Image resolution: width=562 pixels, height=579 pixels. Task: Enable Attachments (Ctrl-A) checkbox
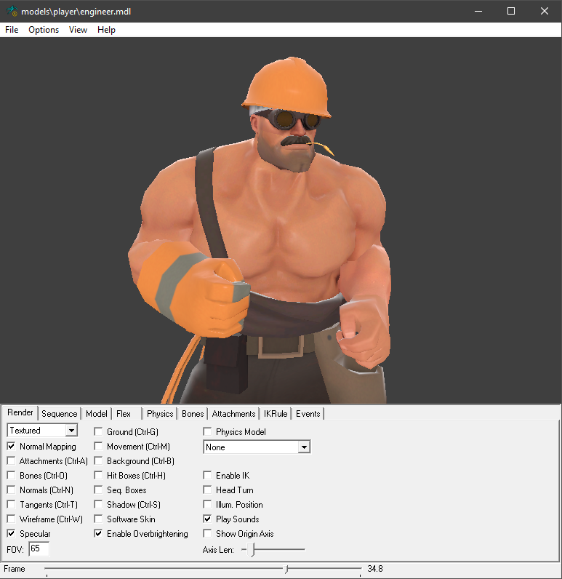point(12,461)
